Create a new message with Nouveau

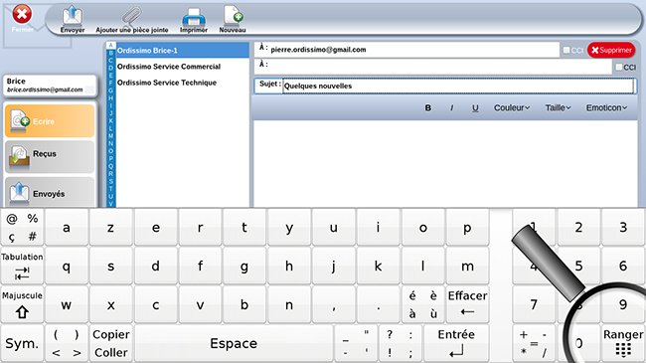point(233,19)
